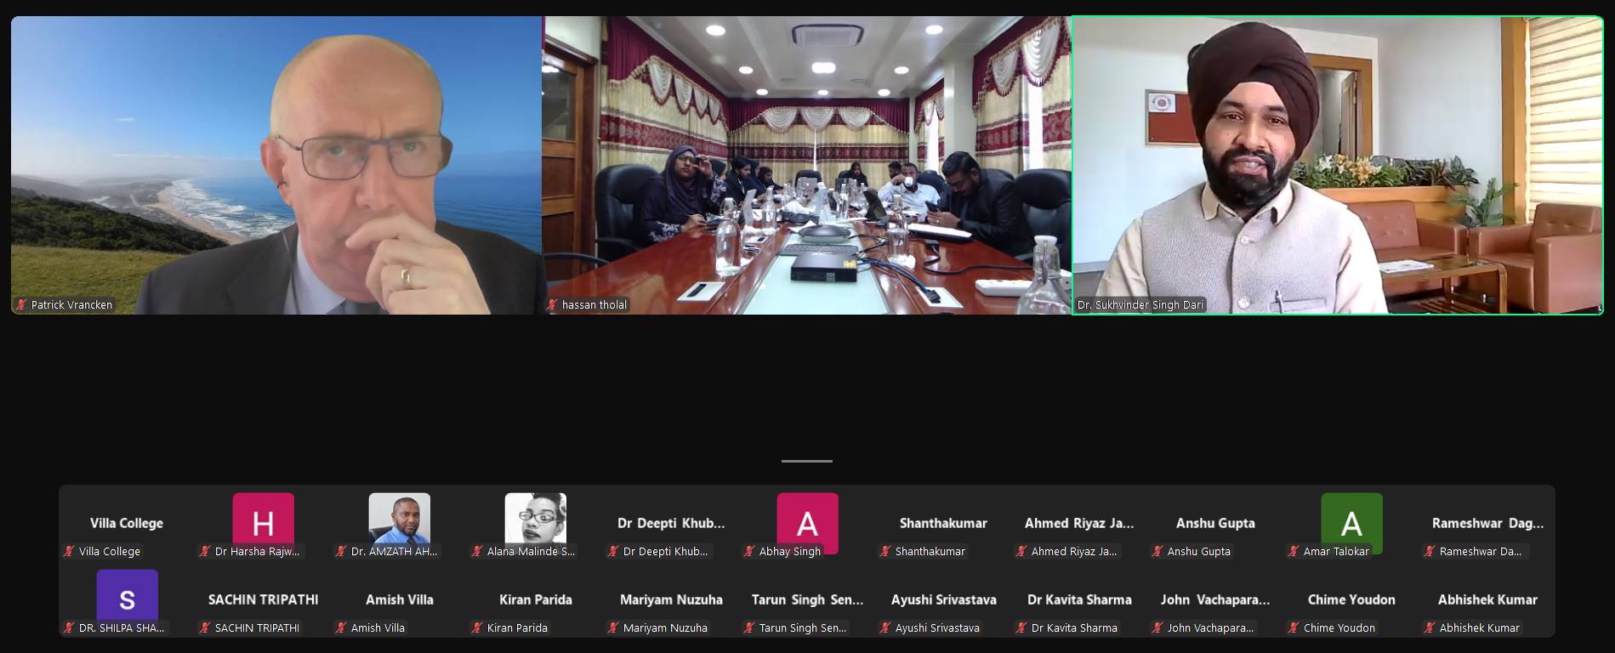This screenshot has width=1615, height=653.
Task: Click the muted mic icon on Chime Youdon label
Action: pyautogui.click(x=1294, y=627)
